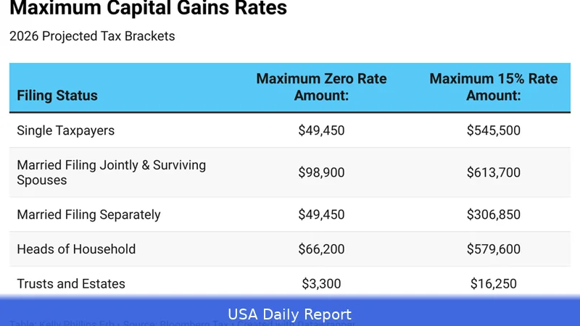This screenshot has width=580, height=326.
Task: Select Married Filing Jointly & Surviving Spouses label
Action: tap(112, 172)
